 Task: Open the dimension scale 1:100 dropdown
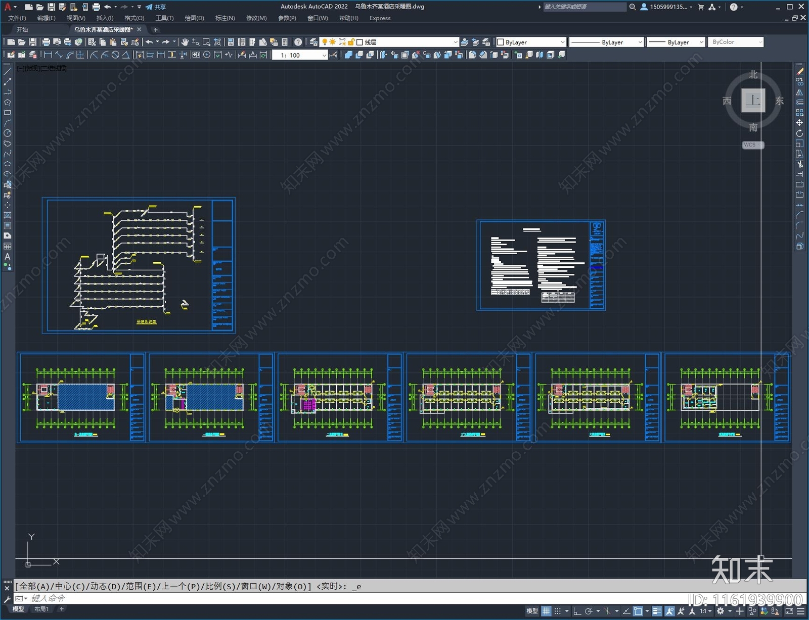[324, 55]
